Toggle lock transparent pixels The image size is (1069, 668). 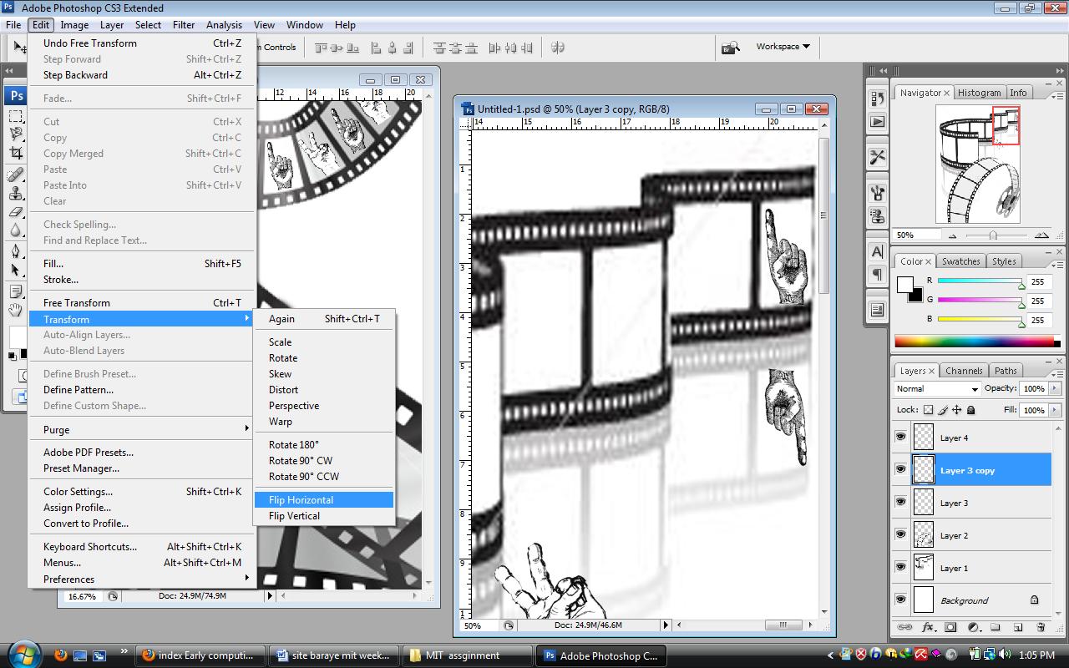coord(928,410)
